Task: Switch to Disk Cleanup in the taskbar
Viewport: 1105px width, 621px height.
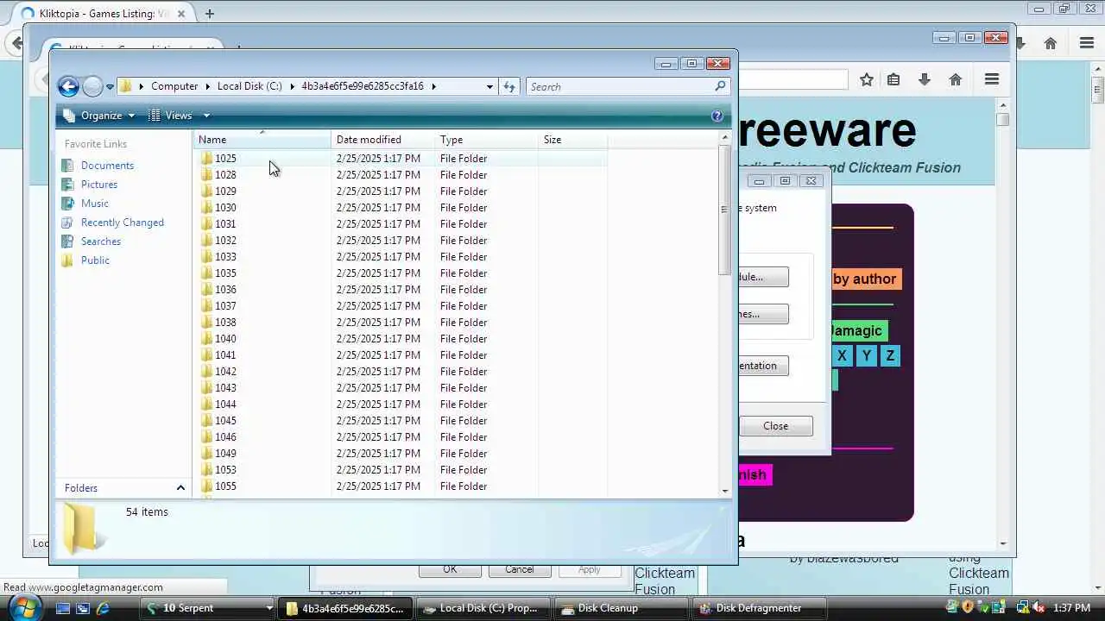Action: tap(621, 608)
